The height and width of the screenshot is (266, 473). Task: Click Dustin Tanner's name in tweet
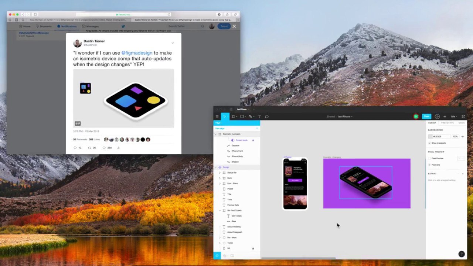point(94,41)
